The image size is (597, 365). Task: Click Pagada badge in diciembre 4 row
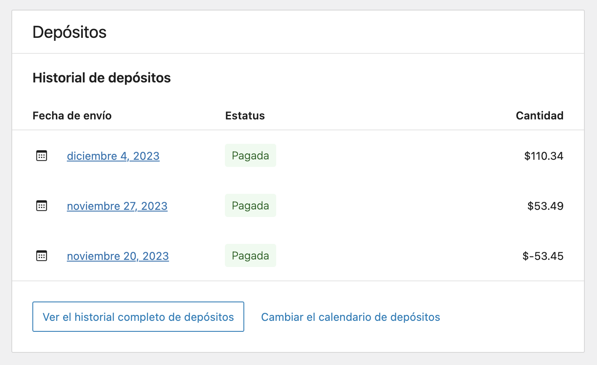[x=250, y=156]
